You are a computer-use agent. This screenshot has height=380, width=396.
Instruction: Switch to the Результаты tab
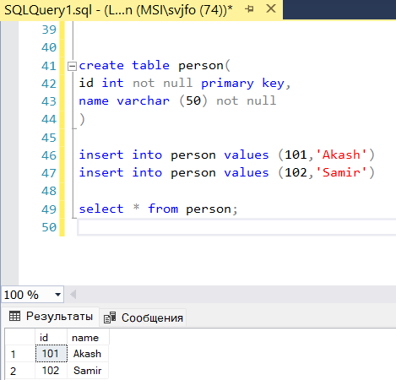click(51, 317)
